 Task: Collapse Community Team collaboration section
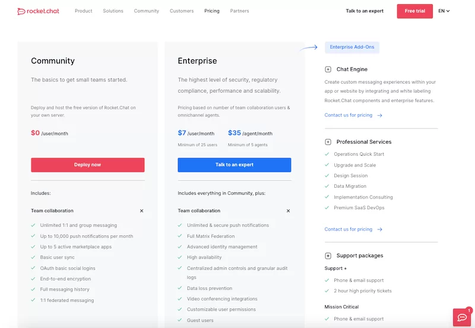coord(141,211)
